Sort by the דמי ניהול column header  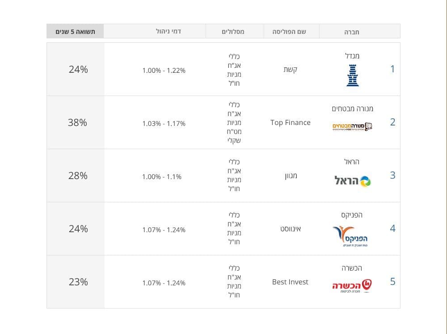point(168,31)
